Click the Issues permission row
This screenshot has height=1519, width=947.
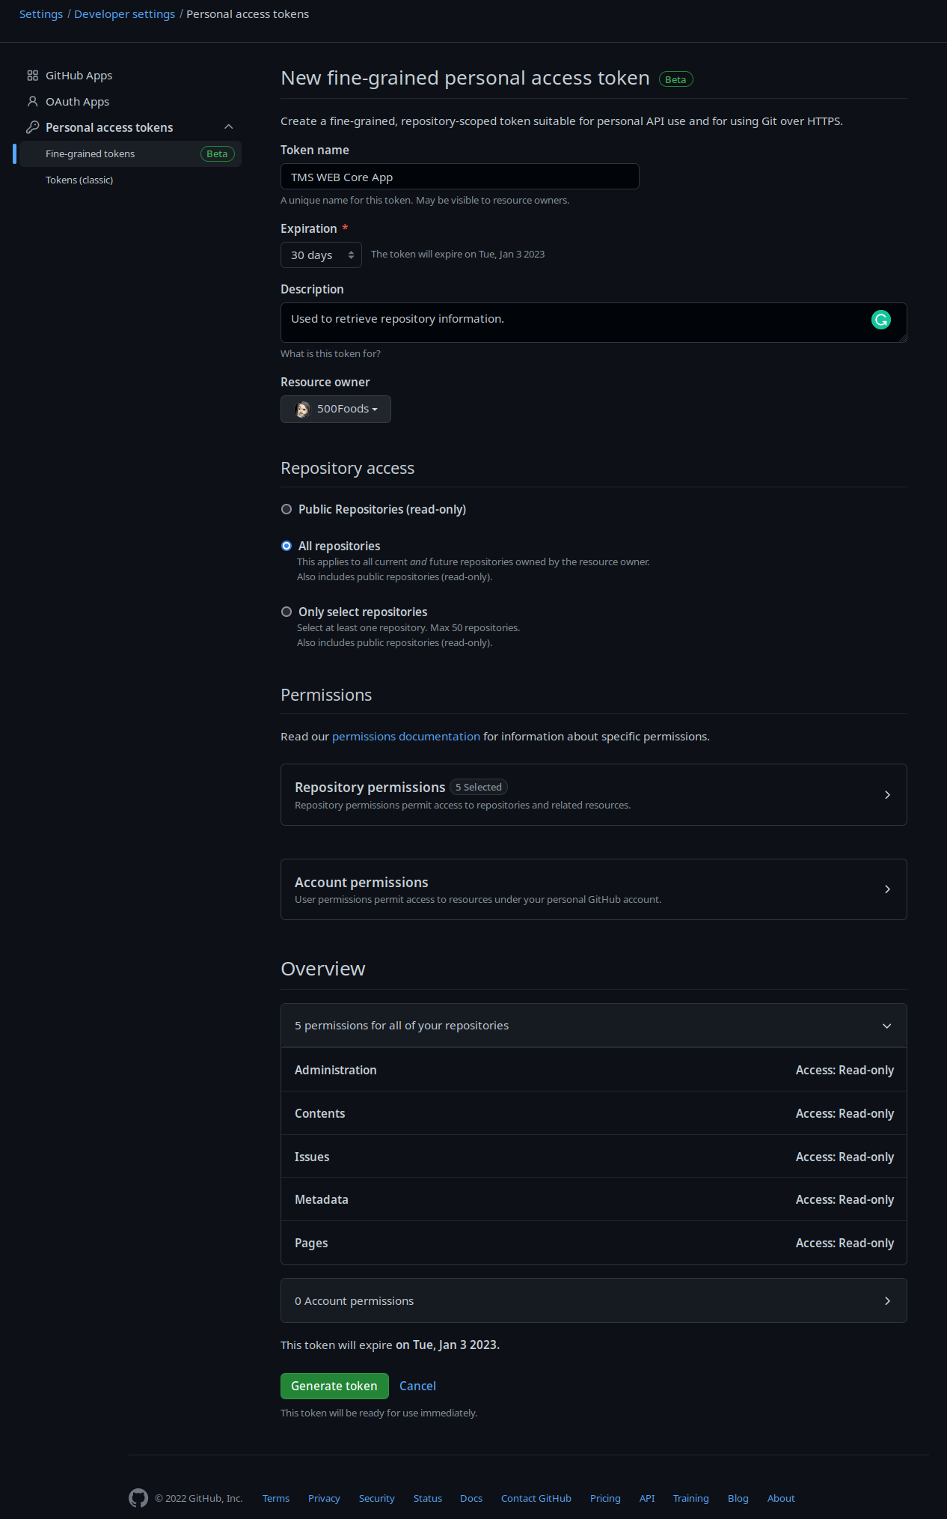(x=594, y=1157)
